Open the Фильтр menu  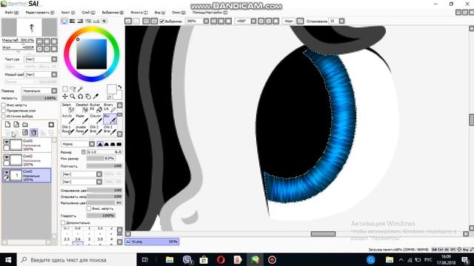[139, 13]
